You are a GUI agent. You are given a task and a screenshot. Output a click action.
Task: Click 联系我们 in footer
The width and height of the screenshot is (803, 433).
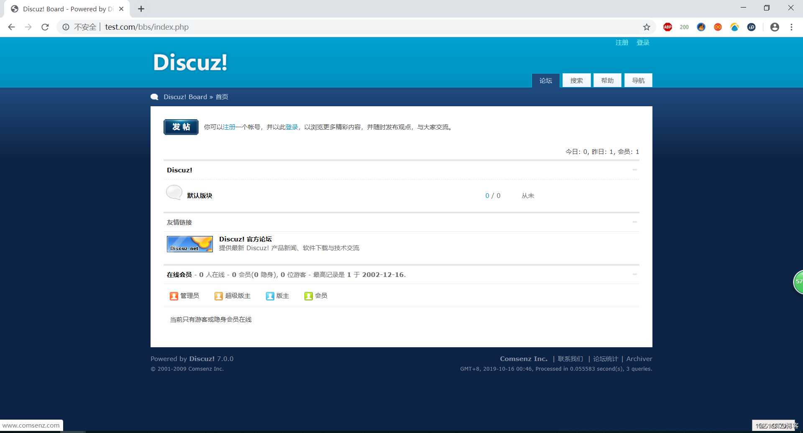click(x=570, y=359)
